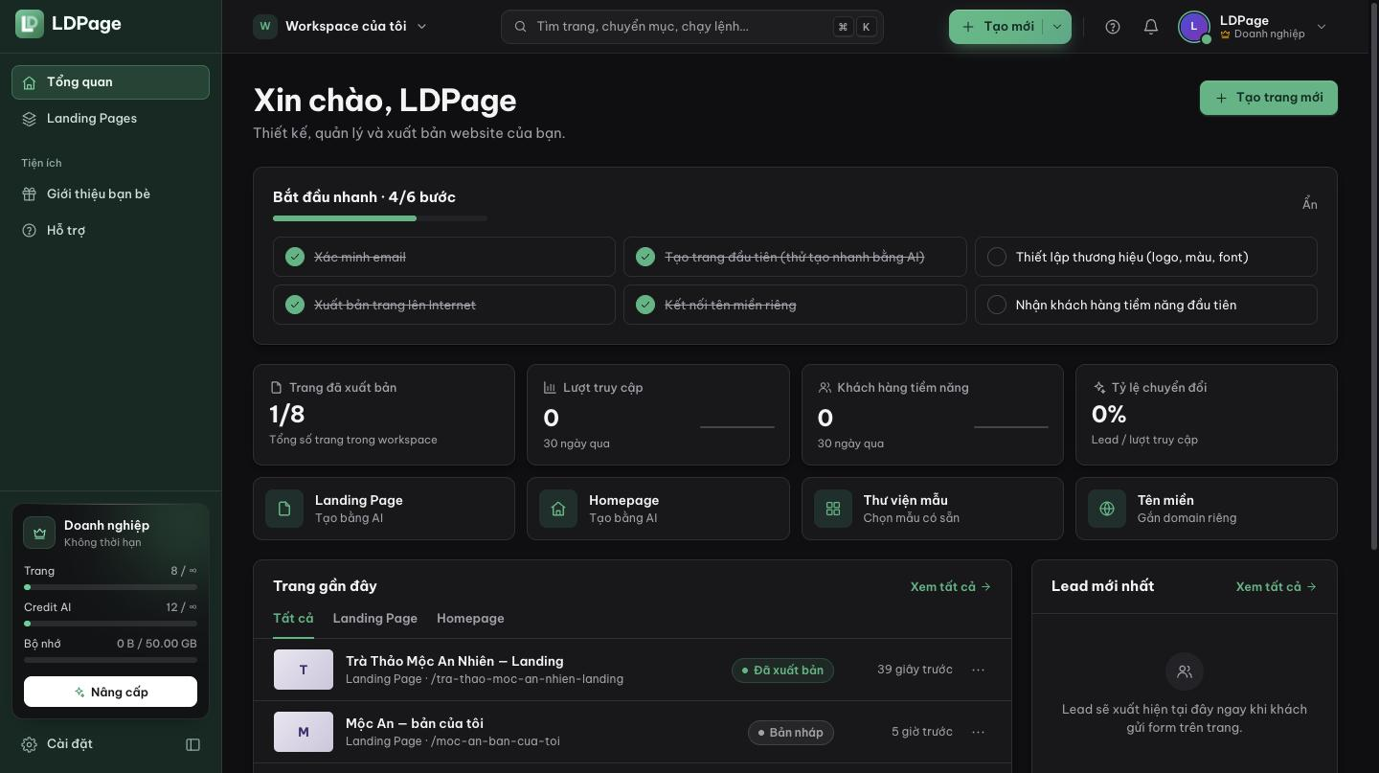Open the help question-mark icon in header
This screenshot has width=1379, height=773.
click(1113, 27)
